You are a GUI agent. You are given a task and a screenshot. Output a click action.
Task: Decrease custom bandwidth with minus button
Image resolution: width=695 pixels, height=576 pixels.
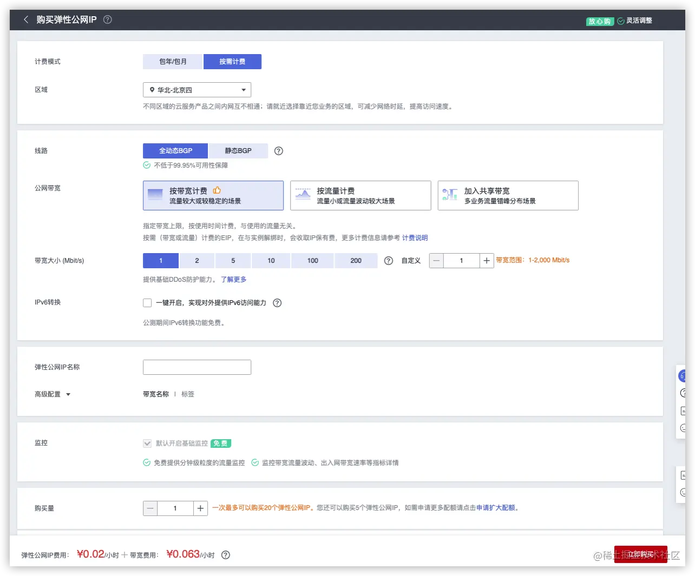[x=436, y=261]
